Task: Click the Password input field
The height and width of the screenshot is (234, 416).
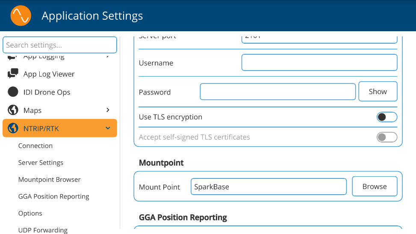Action: click(x=278, y=92)
